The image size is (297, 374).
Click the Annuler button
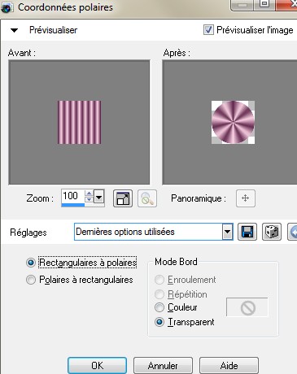[x=163, y=366]
